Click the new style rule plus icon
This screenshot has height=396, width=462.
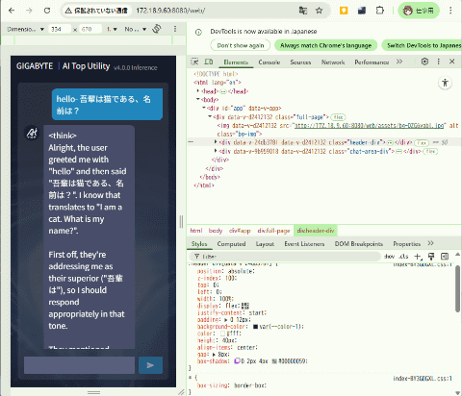[x=418, y=257]
